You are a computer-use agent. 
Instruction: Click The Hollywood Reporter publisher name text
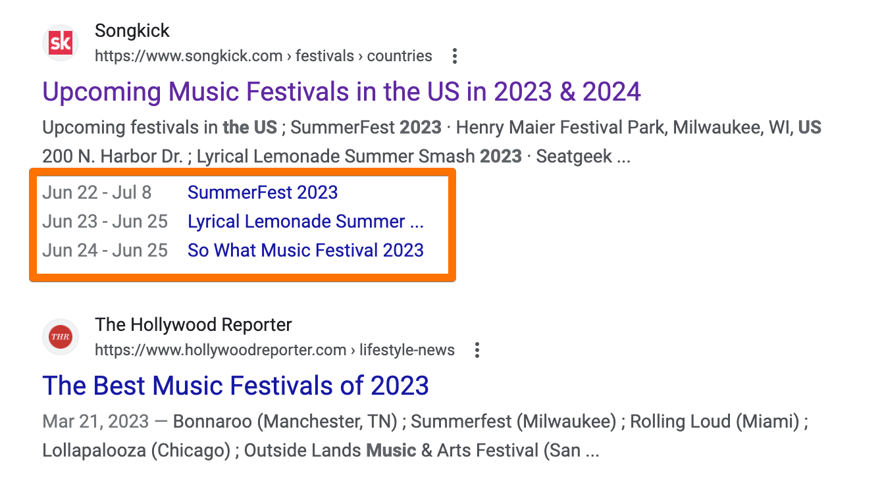tap(194, 324)
